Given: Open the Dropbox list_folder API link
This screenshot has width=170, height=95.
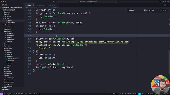Looking at the screenshot, I should (x=99, y=42).
